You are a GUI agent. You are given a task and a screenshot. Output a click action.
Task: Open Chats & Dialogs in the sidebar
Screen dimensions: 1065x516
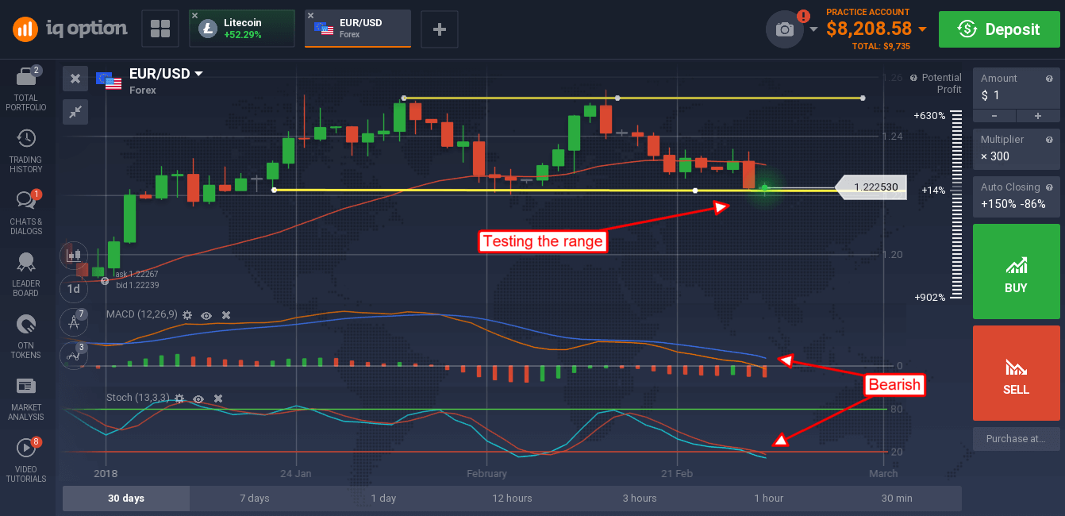tap(26, 213)
